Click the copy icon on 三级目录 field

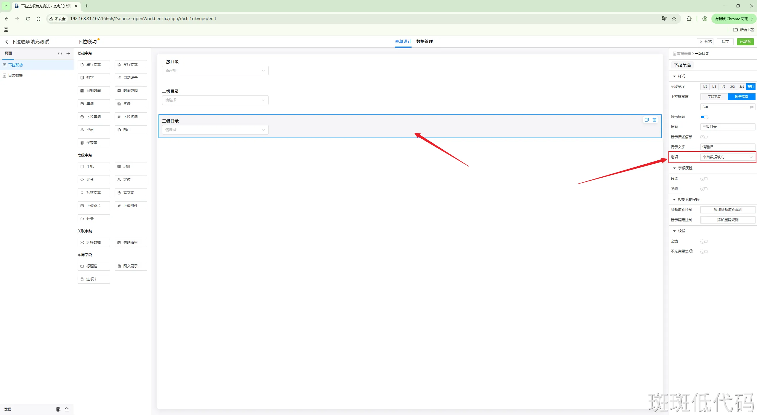(646, 120)
